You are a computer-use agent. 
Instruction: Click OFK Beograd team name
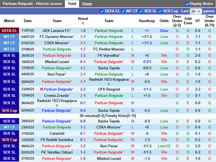pos(109,89)
